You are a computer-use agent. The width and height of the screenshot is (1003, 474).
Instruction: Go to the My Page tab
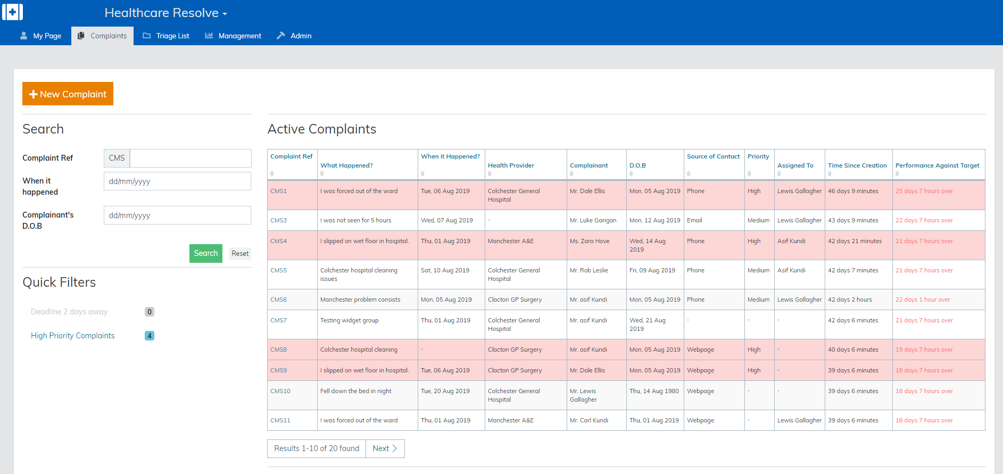point(41,36)
